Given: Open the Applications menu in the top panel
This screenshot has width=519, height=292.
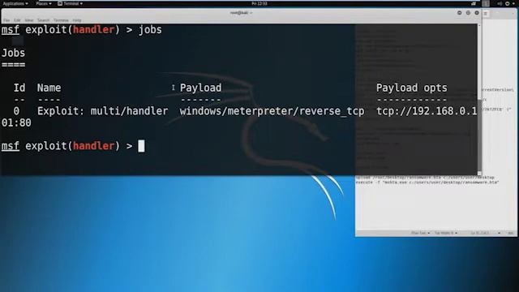Looking at the screenshot, I should (x=15, y=3).
